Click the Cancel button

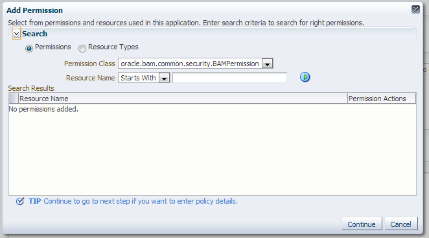point(401,224)
